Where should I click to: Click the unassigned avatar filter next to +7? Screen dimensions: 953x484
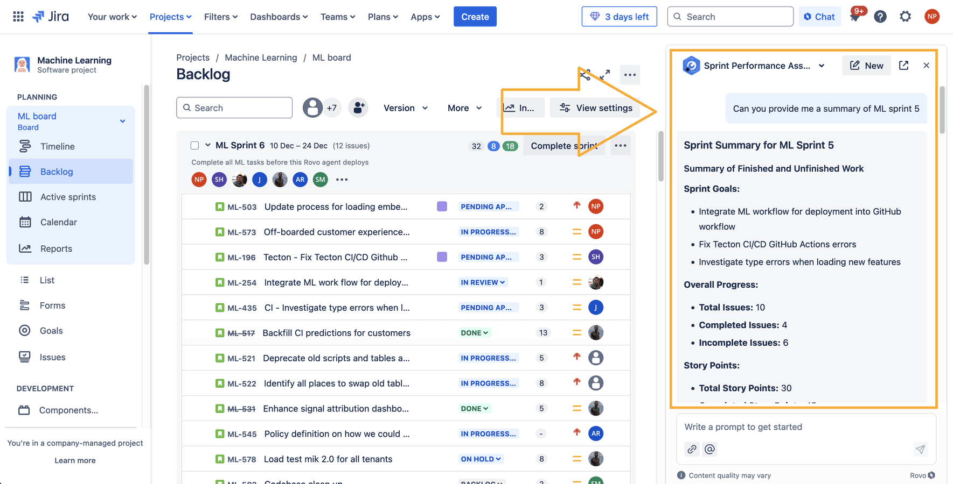coord(312,108)
